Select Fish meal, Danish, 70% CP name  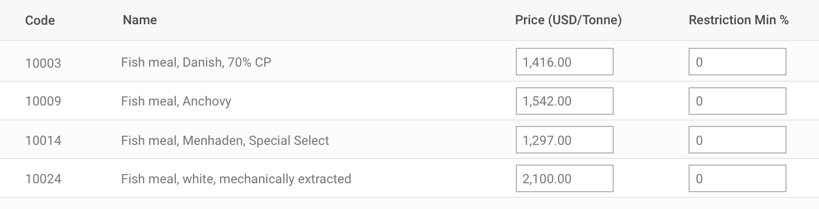[196, 62]
